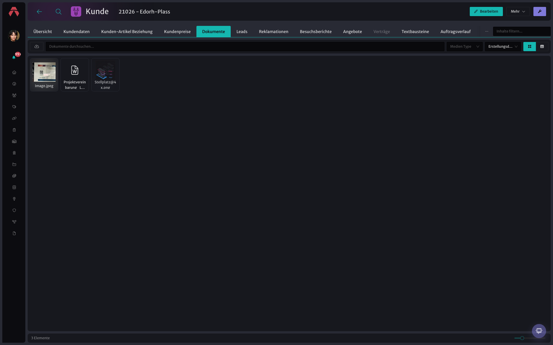Switch to grid tile view
553x345 pixels.
click(529, 47)
